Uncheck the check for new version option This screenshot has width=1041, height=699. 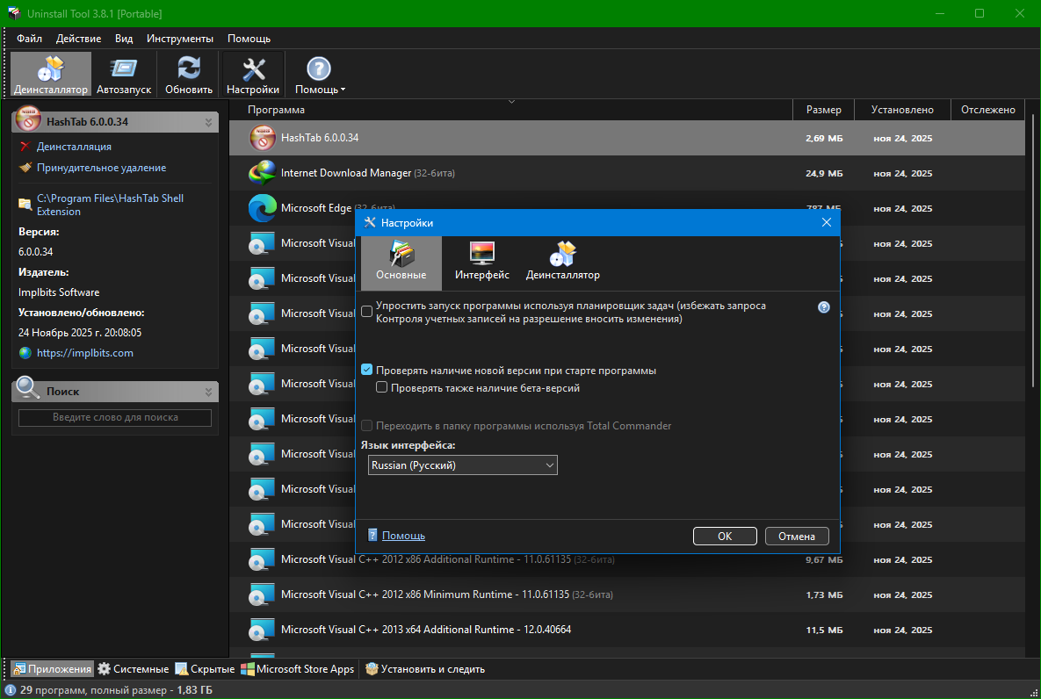(x=367, y=371)
